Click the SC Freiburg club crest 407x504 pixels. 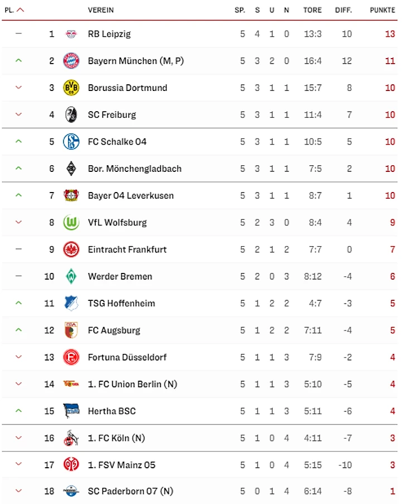tap(71, 114)
